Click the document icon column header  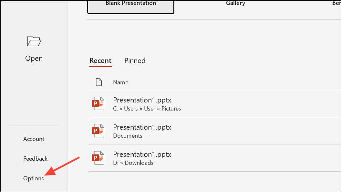[x=99, y=82]
